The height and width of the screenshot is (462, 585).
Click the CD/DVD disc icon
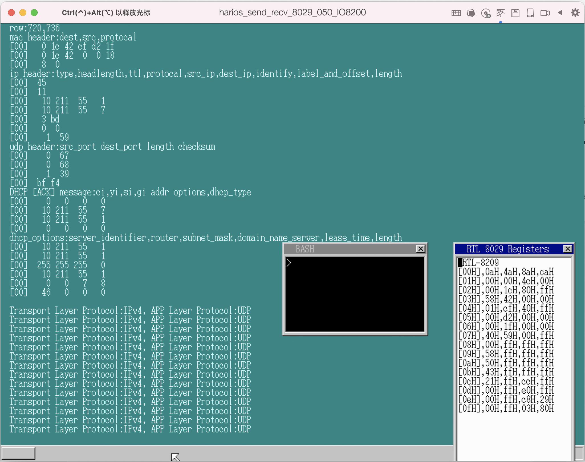coord(486,13)
